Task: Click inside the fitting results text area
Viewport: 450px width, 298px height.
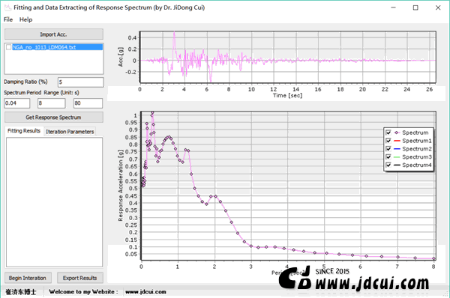Action: [x=54, y=202]
